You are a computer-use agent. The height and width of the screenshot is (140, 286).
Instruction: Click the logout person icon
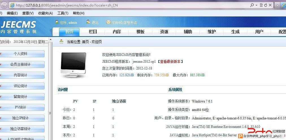click(x=88, y=22)
